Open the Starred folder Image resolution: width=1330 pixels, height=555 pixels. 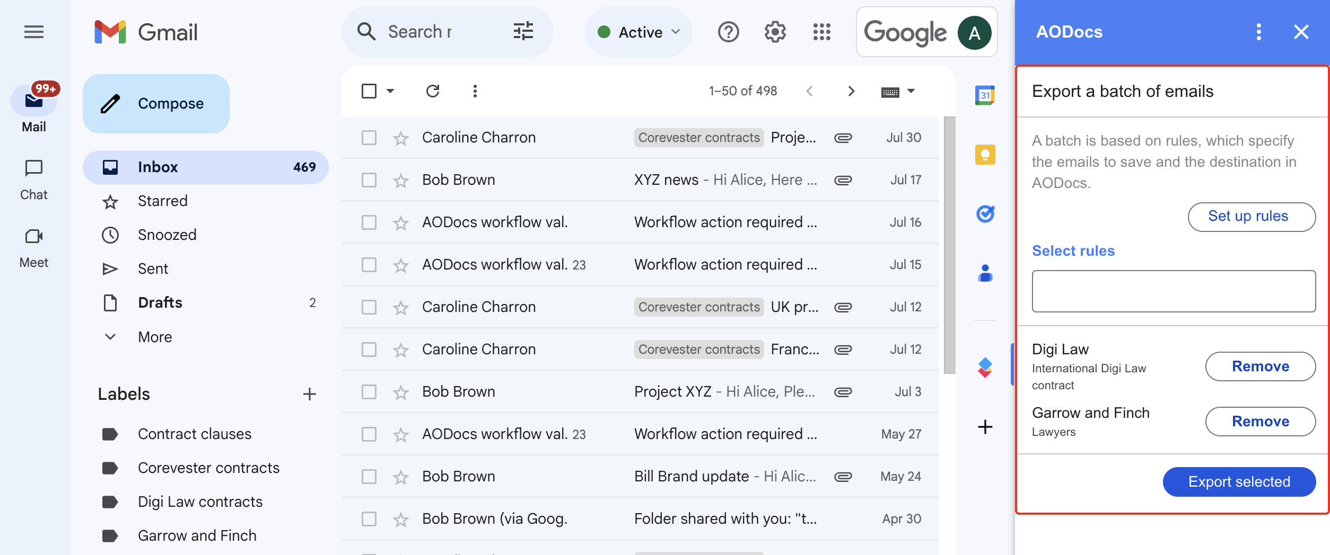(x=206, y=201)
